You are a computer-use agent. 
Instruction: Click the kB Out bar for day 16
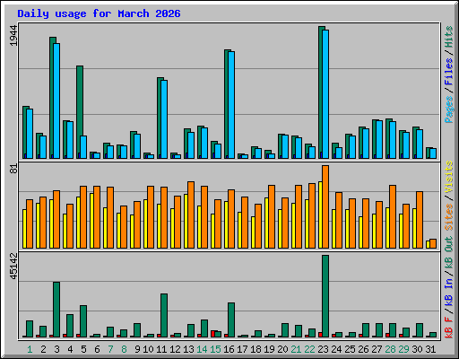231,320
